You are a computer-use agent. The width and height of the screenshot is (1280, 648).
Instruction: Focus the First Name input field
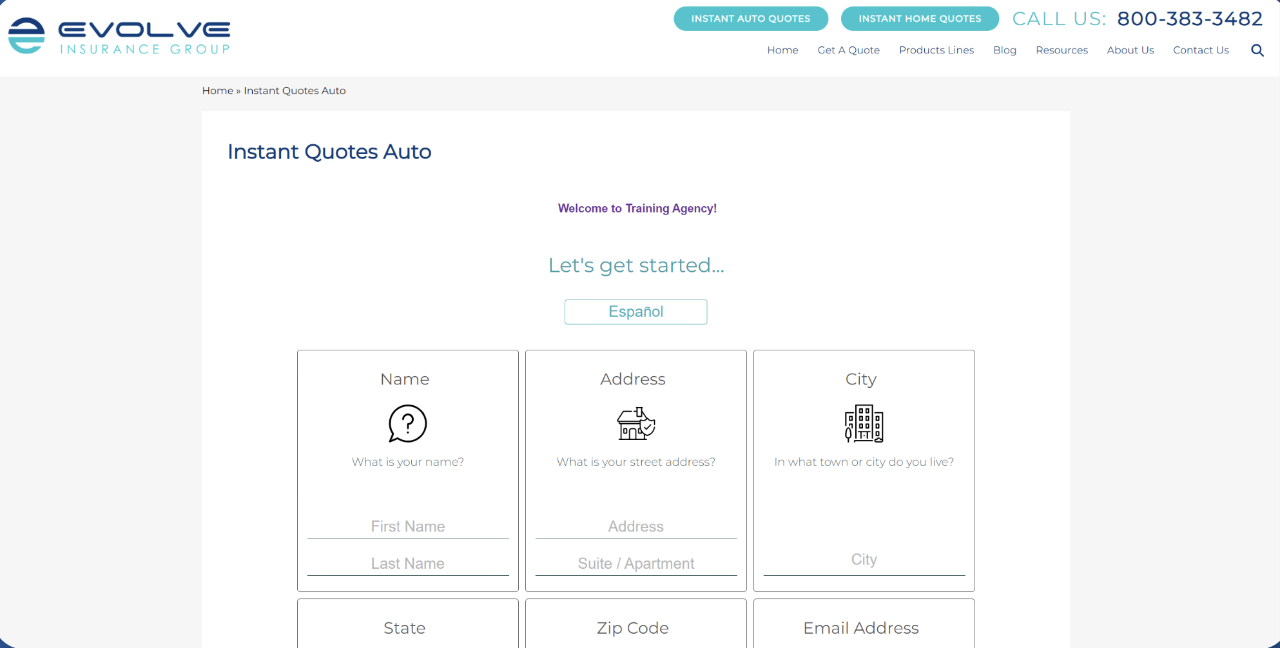(x=407, y=526)
